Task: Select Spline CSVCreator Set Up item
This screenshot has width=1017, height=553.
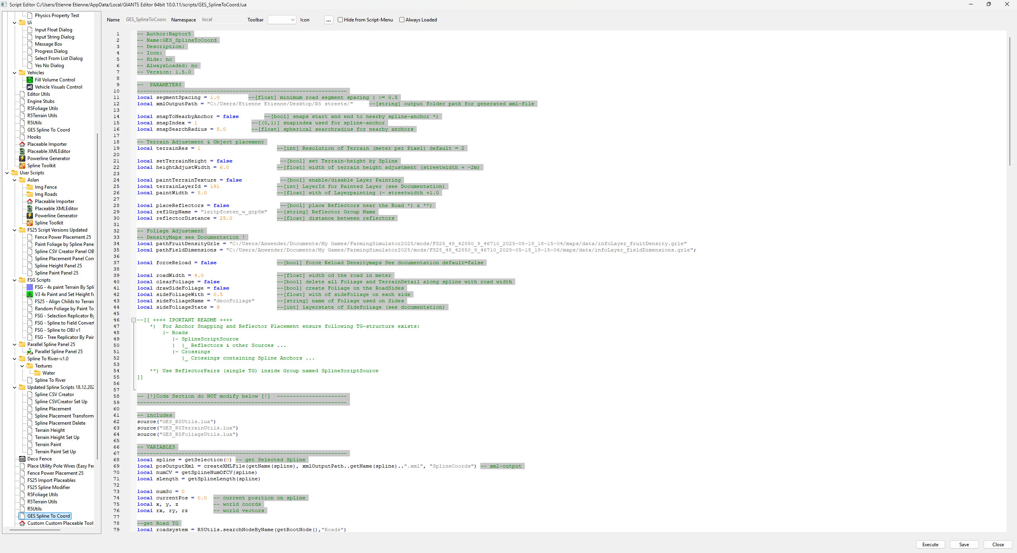Action: [x=61, y=402]
